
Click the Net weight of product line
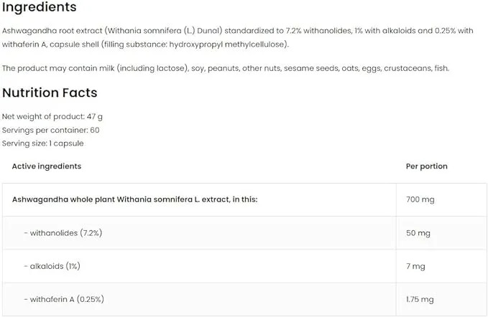[52, 116]
